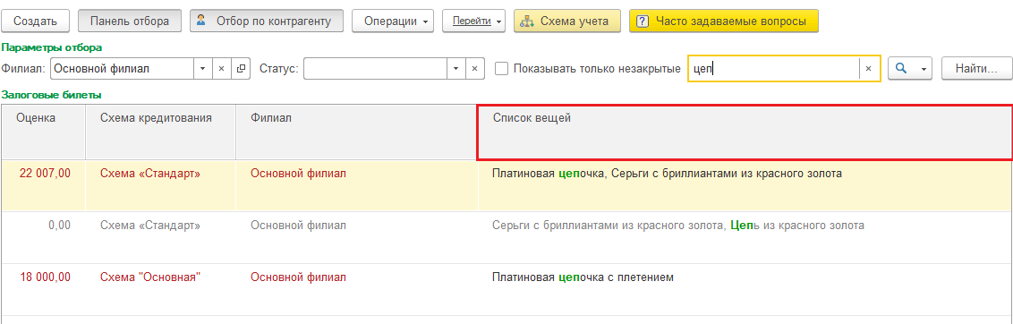Click the hierarchy icon on Схема учета

tap(528, 21)
